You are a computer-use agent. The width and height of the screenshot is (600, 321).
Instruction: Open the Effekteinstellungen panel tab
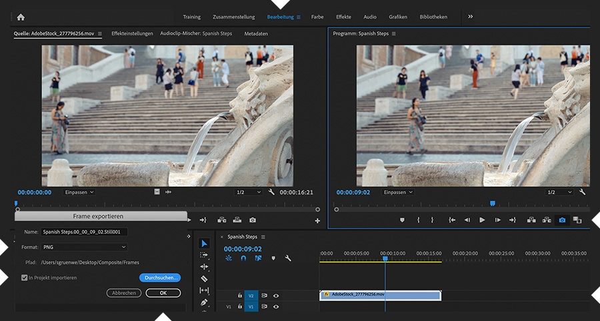[132, 33]
